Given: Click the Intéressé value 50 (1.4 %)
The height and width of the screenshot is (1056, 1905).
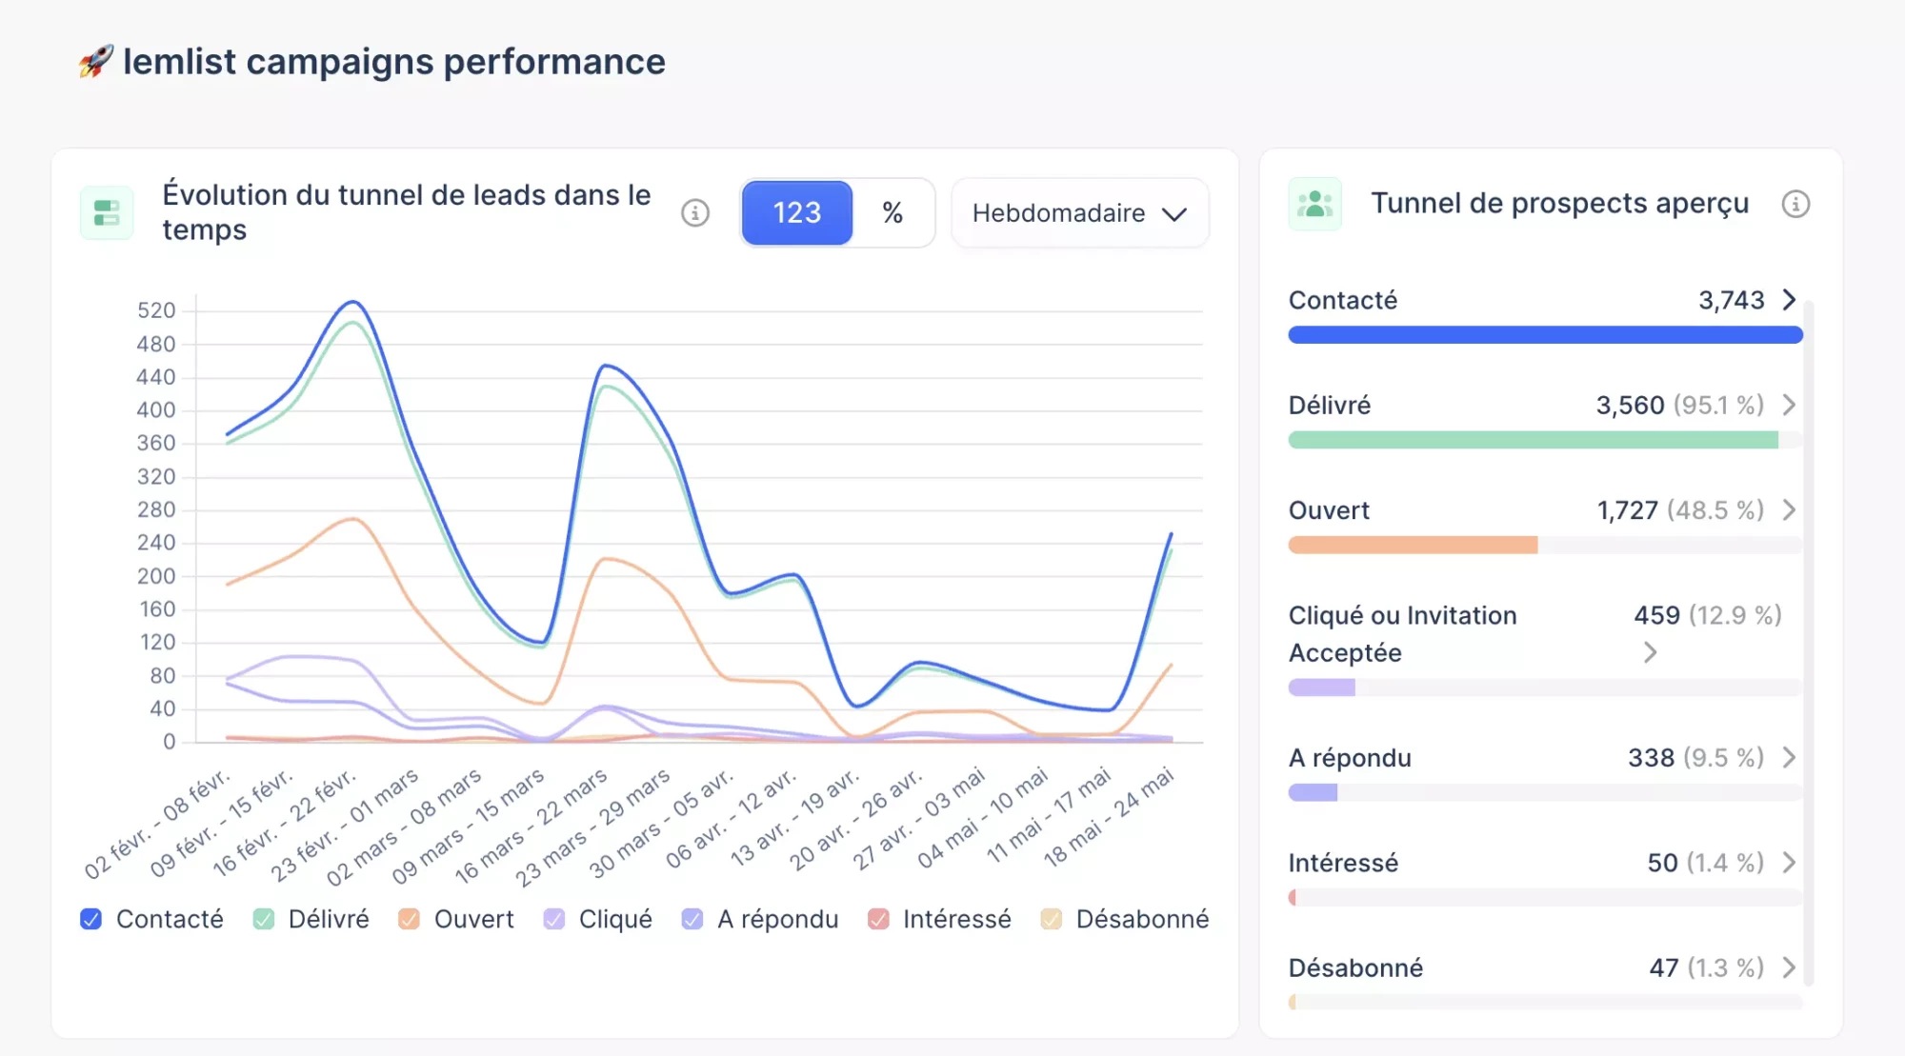Looking at the screenshot, I should coord(1706,863).
